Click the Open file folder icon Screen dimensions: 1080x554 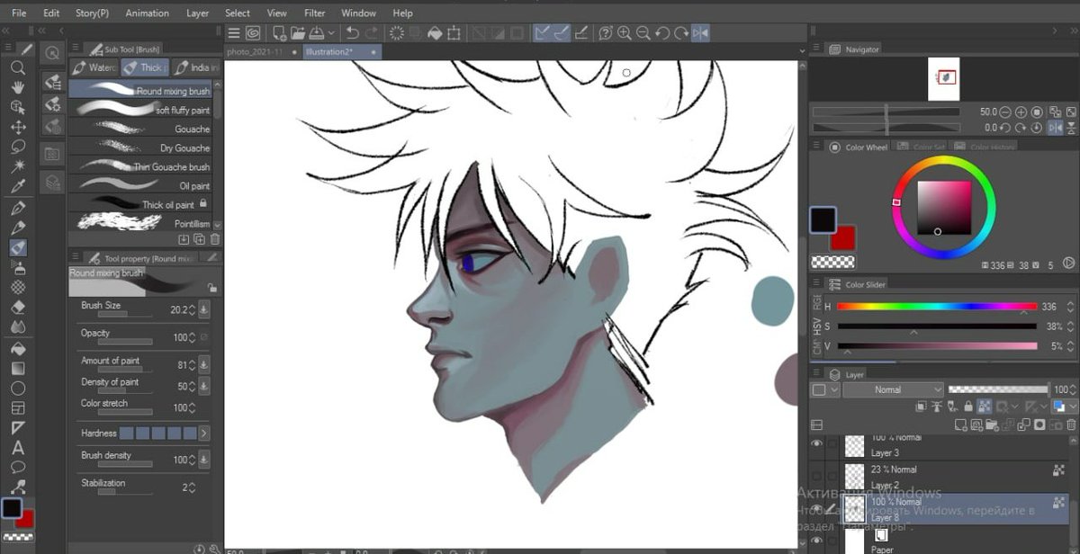299,33
